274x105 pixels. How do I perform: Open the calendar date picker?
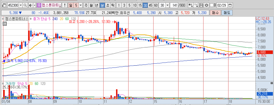click(x=230, y=6)
